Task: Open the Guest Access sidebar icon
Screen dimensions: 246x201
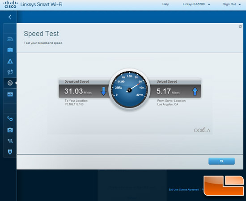Action: click(10, 50)
